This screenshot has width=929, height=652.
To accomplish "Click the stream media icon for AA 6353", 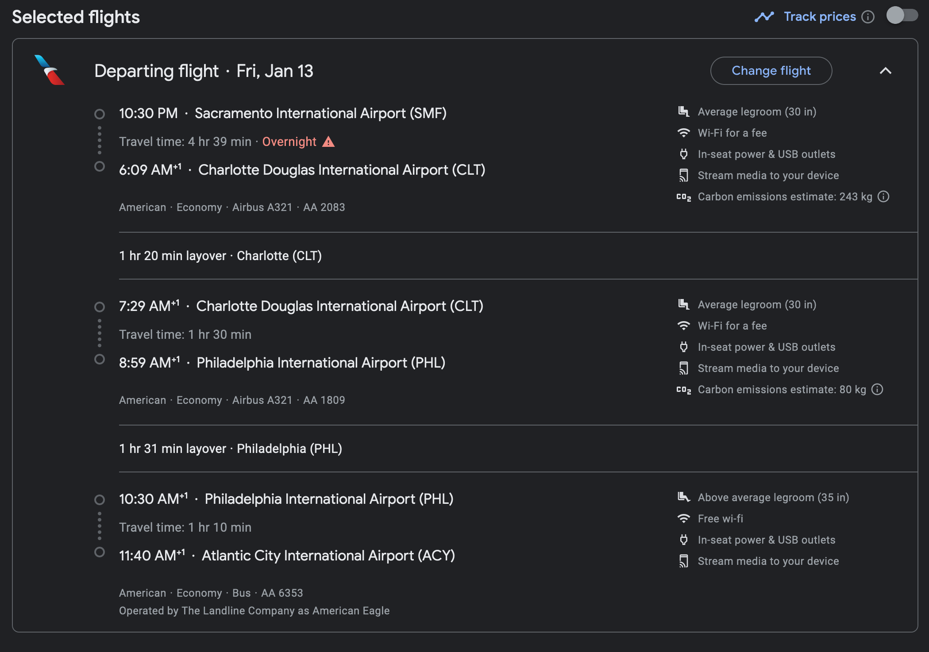I will tap(684, 561).
